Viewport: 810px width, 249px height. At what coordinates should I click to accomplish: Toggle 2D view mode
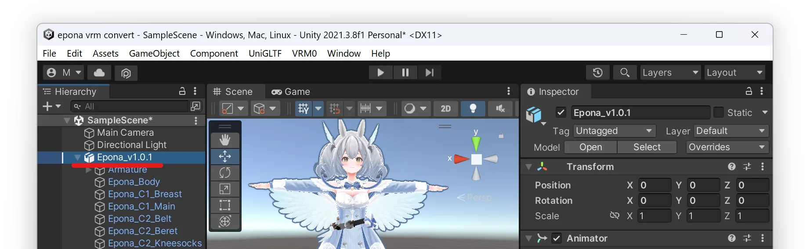(445, 108)
